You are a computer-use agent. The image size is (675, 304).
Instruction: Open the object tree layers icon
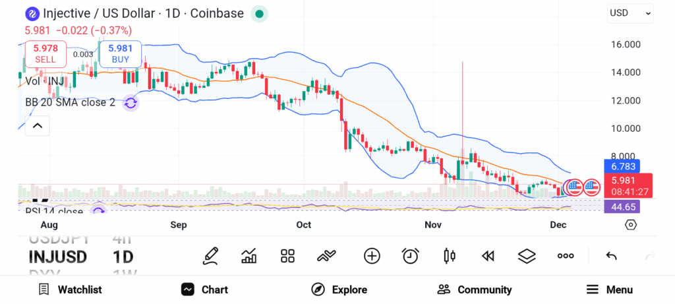(x=527, y=256)
